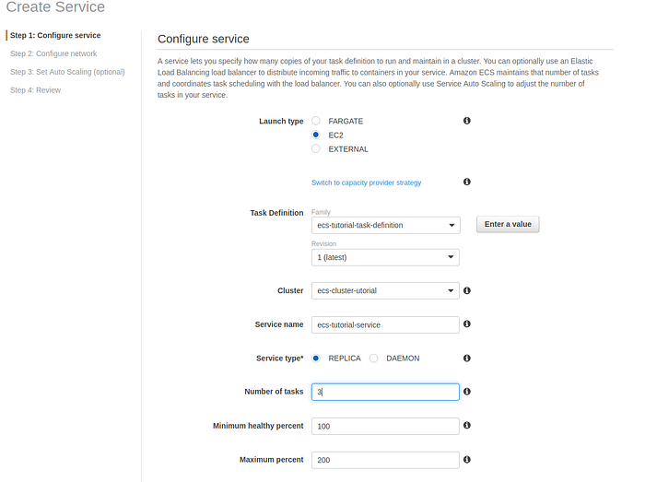This screenshot has height=482, width=645.
Task: Show info icon for Service type
Action: [x=466, y=359]
